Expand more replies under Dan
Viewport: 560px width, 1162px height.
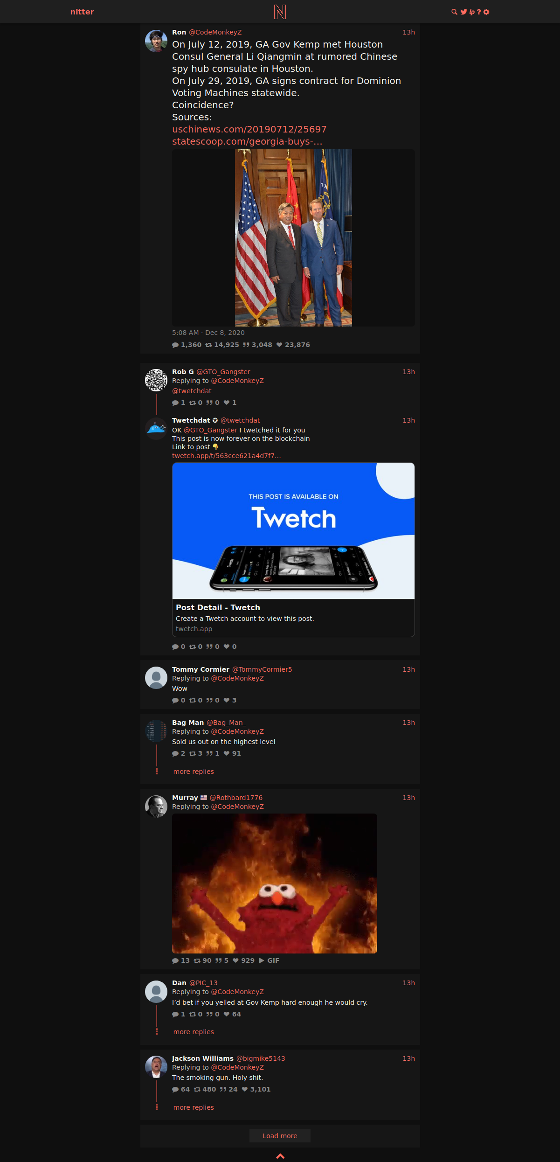[x=194, y=1032]
